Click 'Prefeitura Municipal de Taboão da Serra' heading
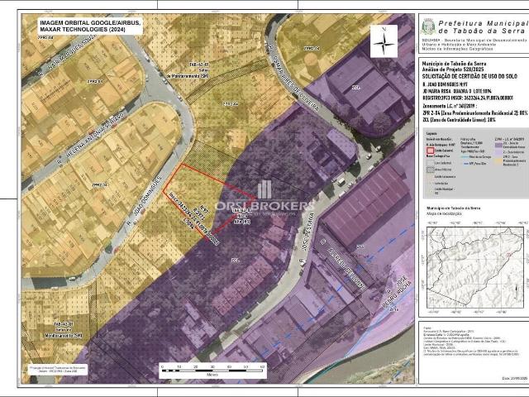The height and width of the screenshot is (397, 529). tap(483, 27)
